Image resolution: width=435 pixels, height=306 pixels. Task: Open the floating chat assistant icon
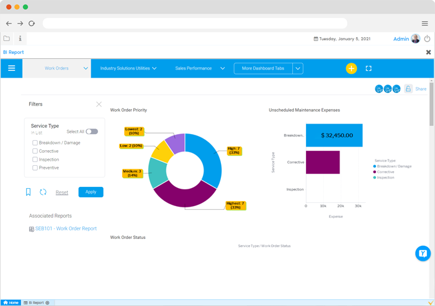423,253
